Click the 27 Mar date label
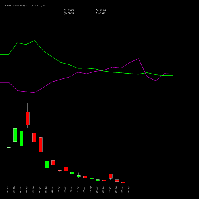This screenshot has height=199, width=199. click(8, 189)
